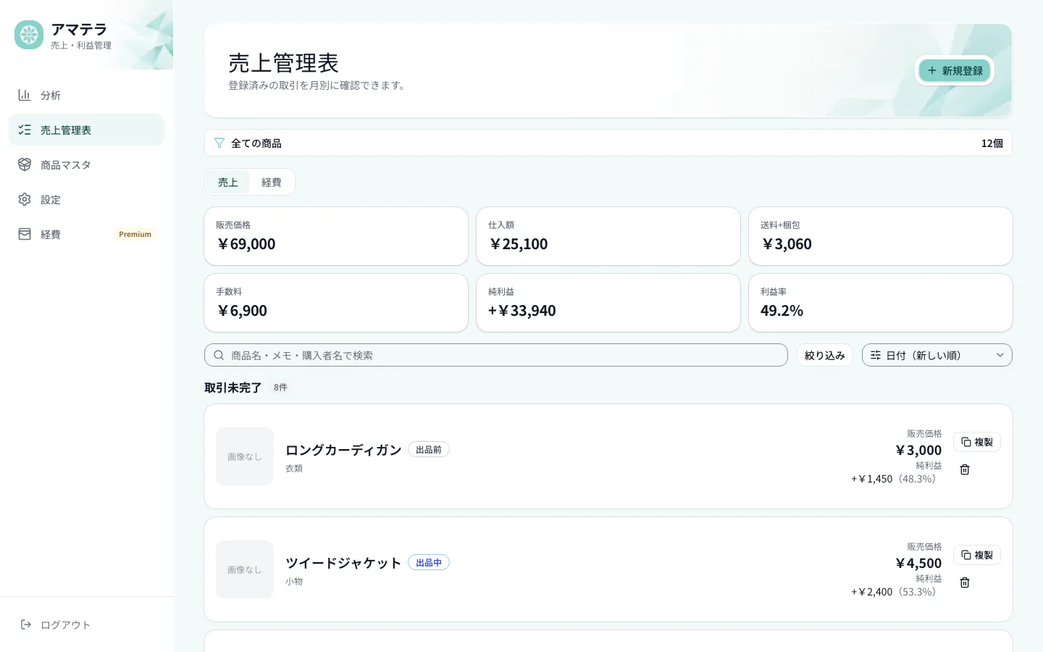Click the sort sliders icon beside 日付

click(876, 355)
